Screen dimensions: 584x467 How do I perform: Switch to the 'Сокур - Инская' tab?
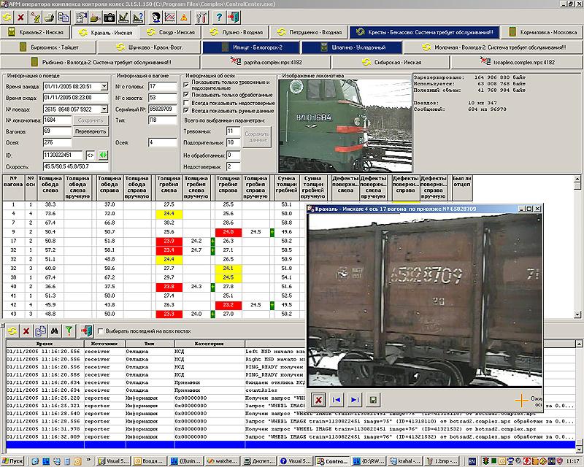(x=171, y=32)
